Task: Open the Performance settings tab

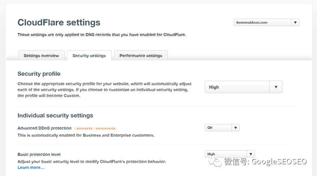Action: click(141, 56)
